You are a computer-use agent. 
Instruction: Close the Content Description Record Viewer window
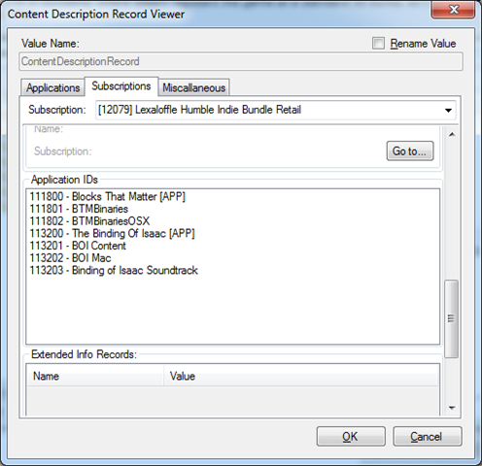tap(453, 10)
